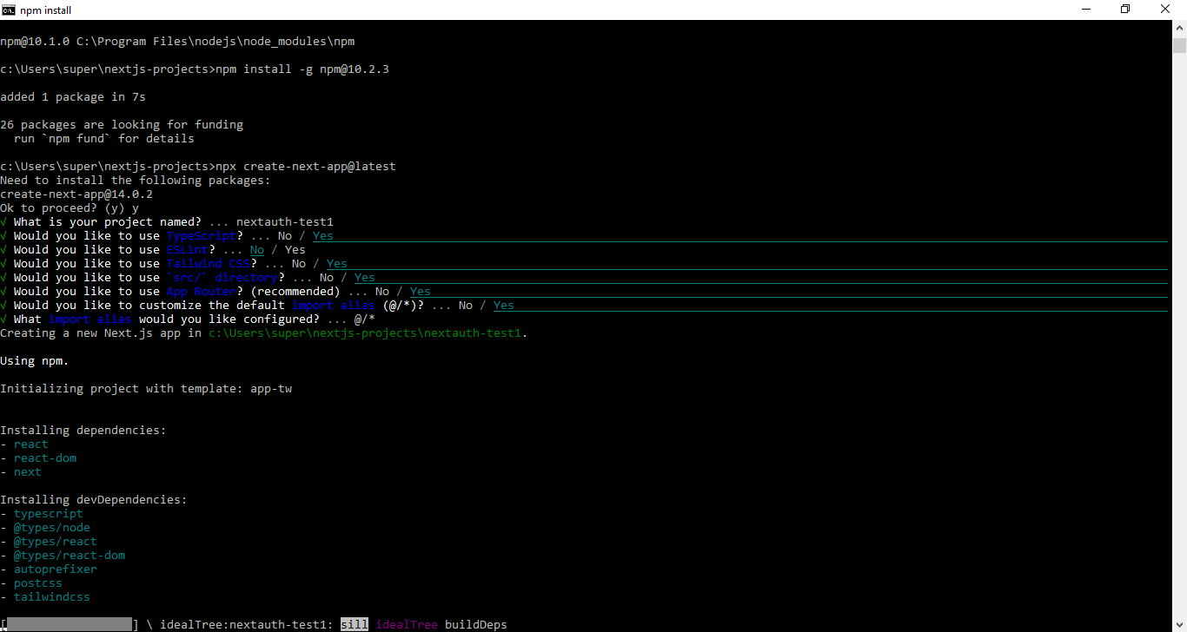This screenshot has width=1187, height=632.
Task: Click the underlined No option for ESLint
Action: point(257,249)
